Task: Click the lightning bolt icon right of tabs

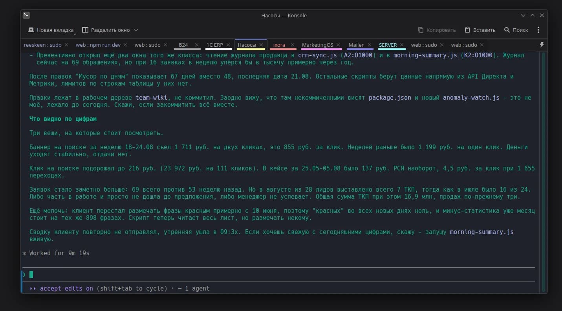Action: 542,45
